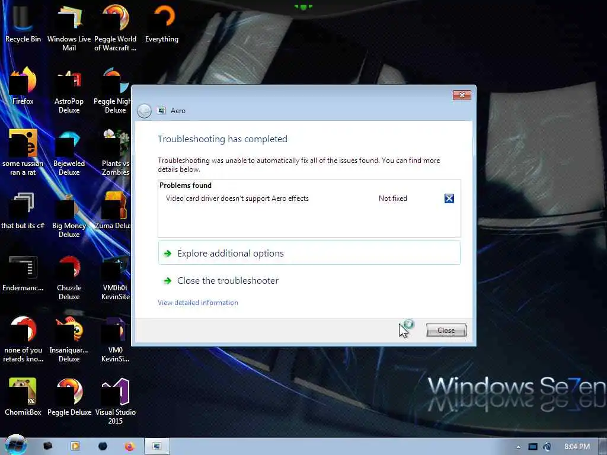Select the Chuzzle Deluxe desktop icon
Screen dimensions: 607x455
click(x=69, y=277)
